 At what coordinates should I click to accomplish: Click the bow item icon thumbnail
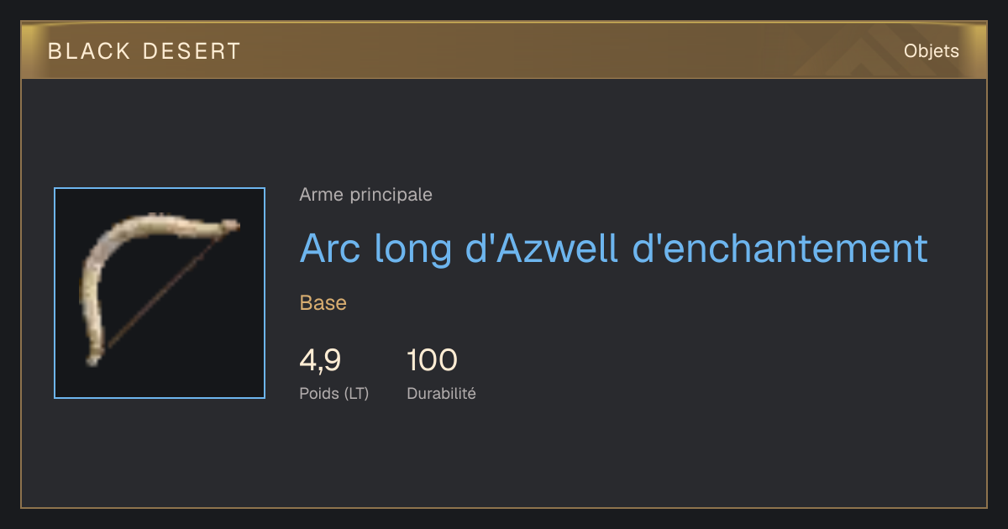coord(160,293)
